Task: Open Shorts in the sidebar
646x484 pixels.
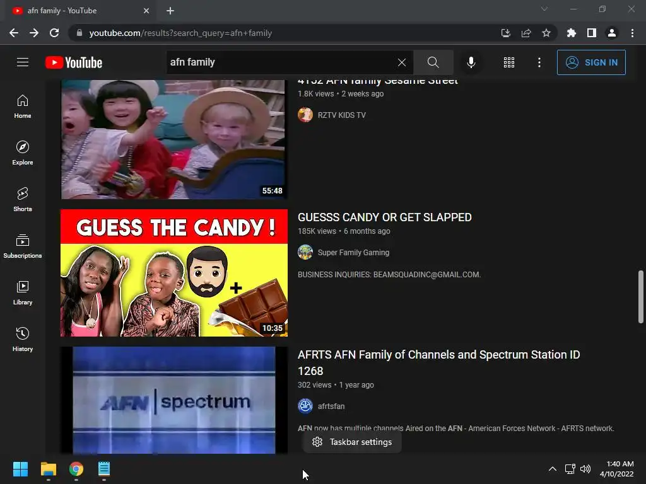Action: coord(23,200)
